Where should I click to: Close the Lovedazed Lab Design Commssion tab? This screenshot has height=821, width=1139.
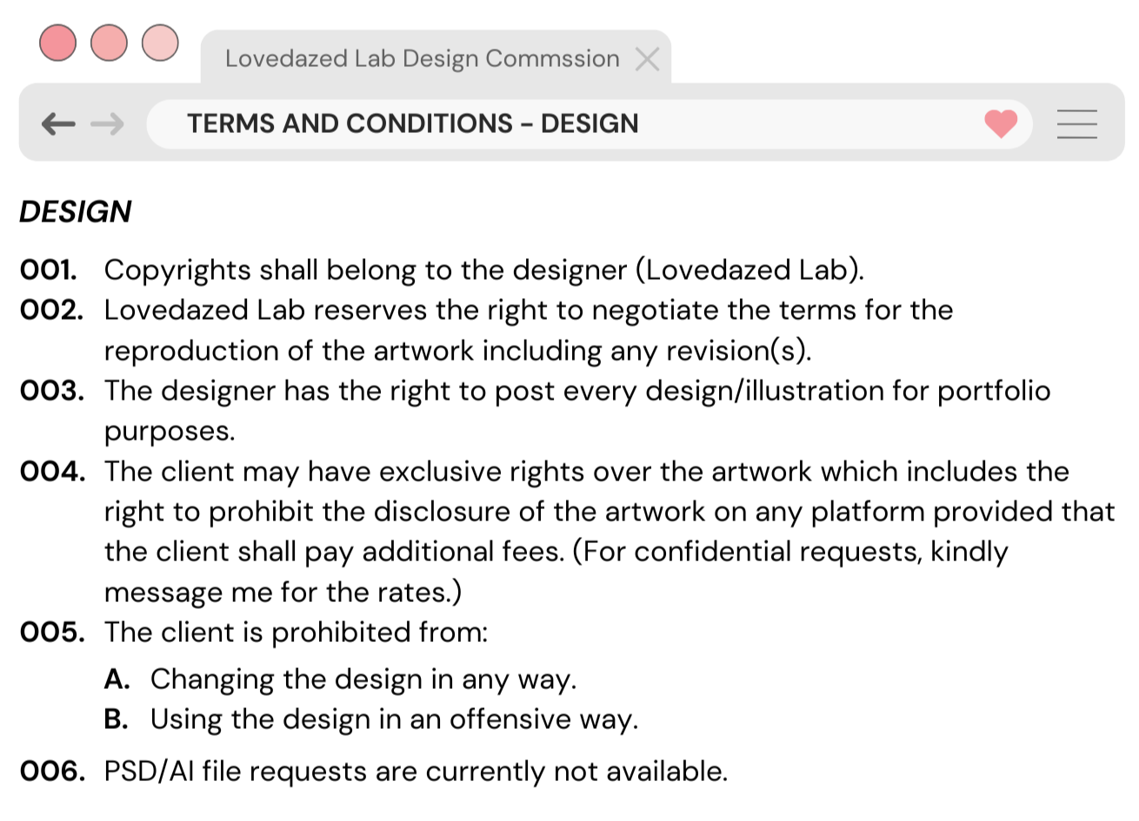[x=647, y=59]
